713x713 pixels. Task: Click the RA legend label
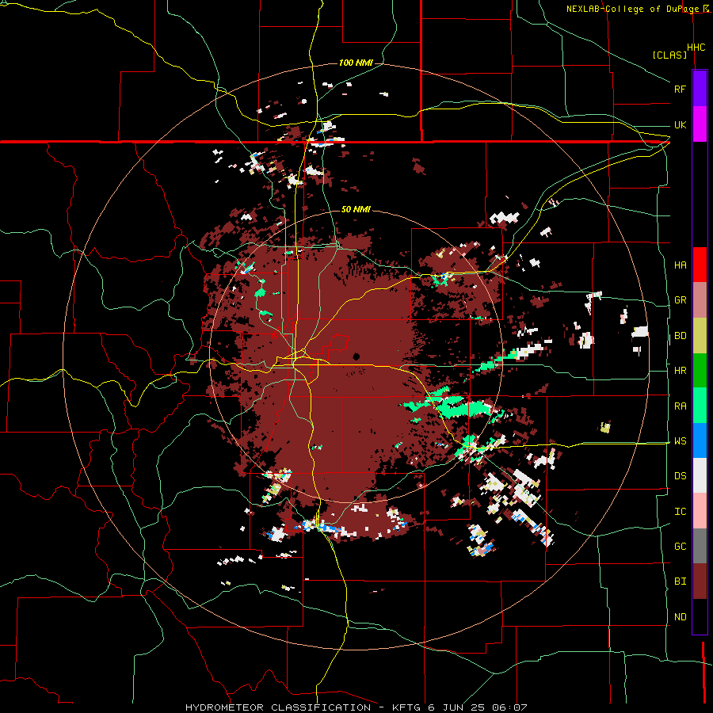click(680, 406)
